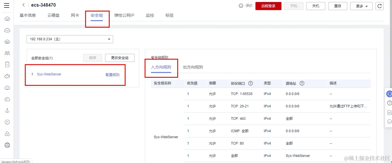Click the TCP: 1-65535 cell

tap(242, 94)
